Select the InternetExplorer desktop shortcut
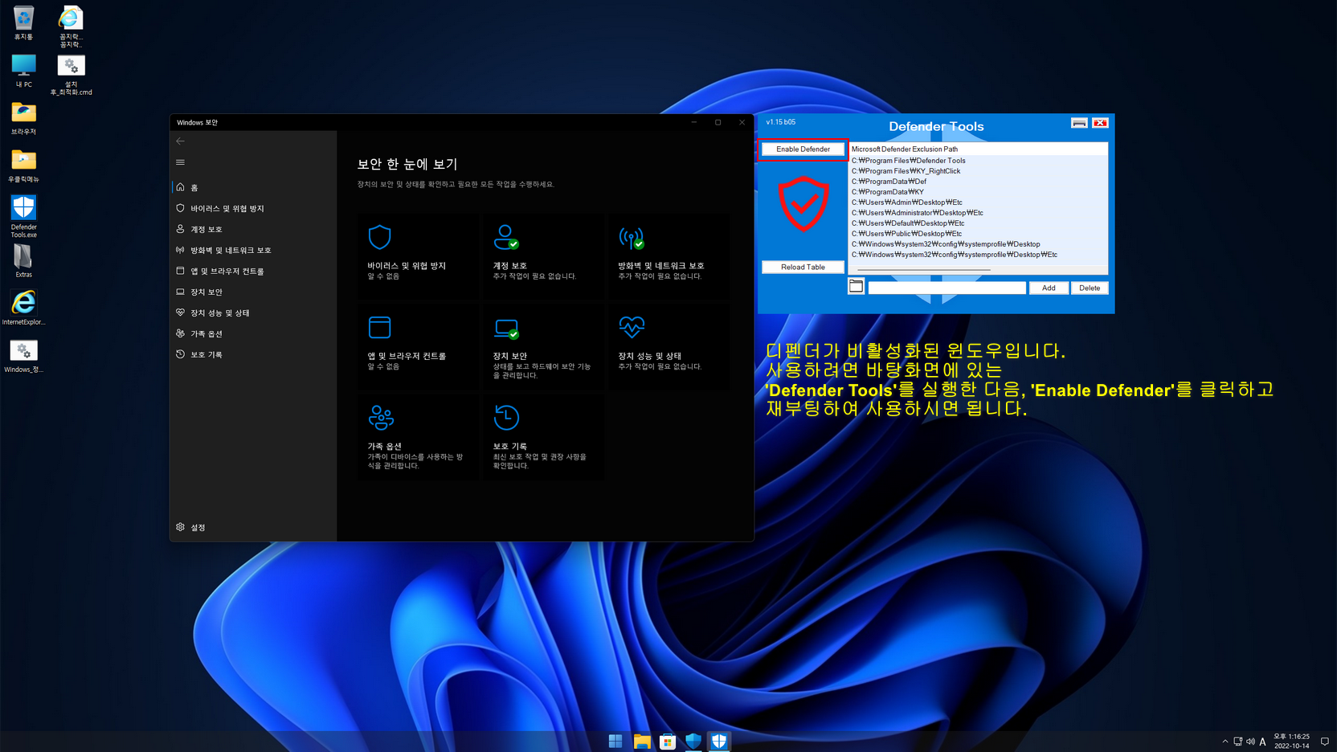1337x752 pixels. pos(23,308)
